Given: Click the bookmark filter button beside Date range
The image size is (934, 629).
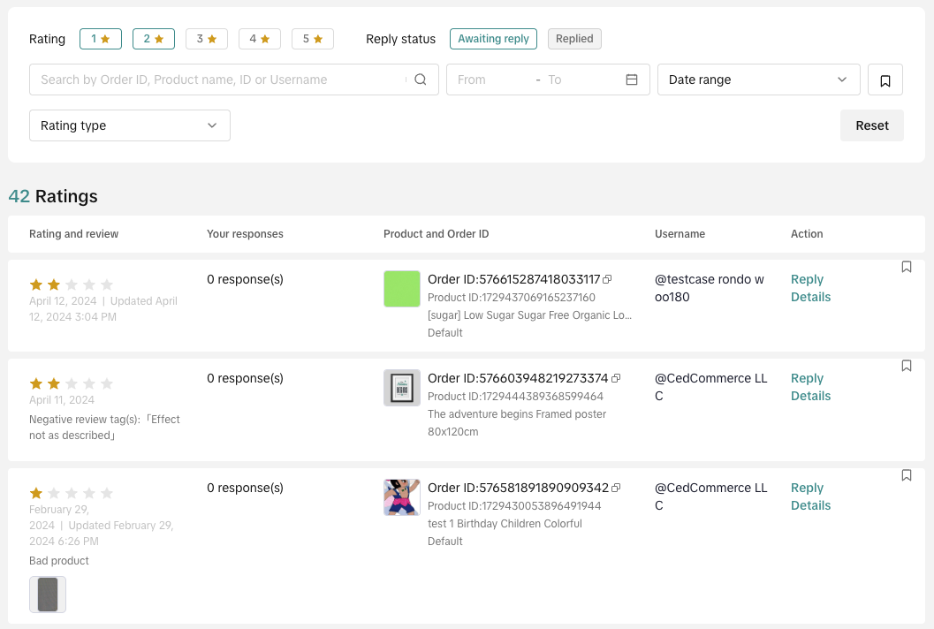Looking at the screenshot, I should click(x=885, y=80).
